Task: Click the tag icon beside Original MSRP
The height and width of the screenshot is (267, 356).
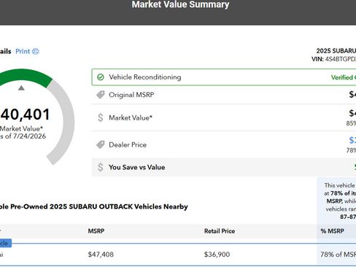Action: pos(100,95)
